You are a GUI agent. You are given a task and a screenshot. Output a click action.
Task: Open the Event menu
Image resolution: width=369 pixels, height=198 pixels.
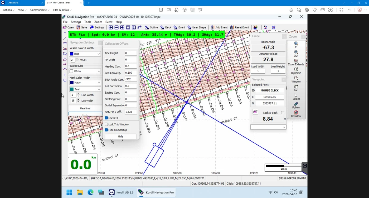109,22
